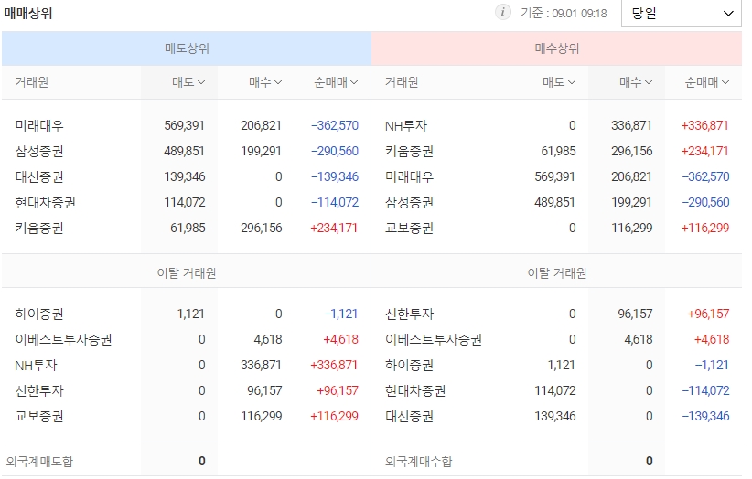Click 교보증권 net value +116,299 in 매수상위 top
The image size is (752, 479).
(705, 228)
